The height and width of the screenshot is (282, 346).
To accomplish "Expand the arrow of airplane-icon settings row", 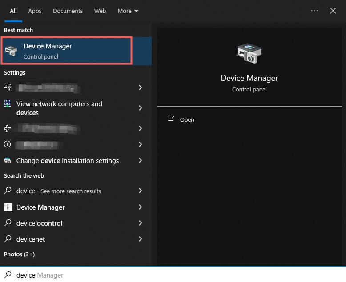I will tap(140, 128).
